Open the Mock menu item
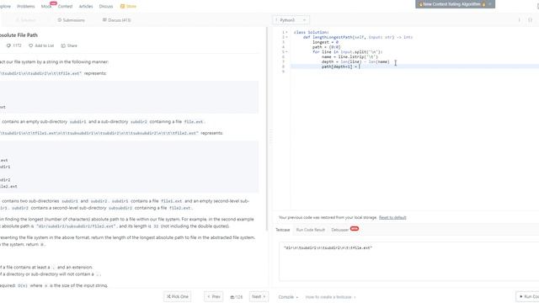The image size is (539, 303). tap(46, 6)
